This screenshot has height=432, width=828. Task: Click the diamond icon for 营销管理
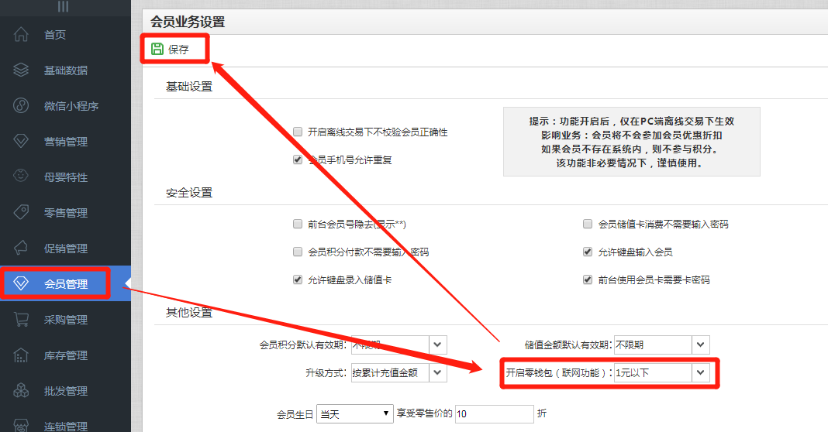click(21, 141)
